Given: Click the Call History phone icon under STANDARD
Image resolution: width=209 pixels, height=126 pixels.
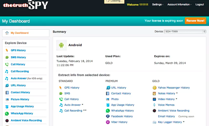Looking at the screenshot, I should pyautogui.click(x=61, y=99).
